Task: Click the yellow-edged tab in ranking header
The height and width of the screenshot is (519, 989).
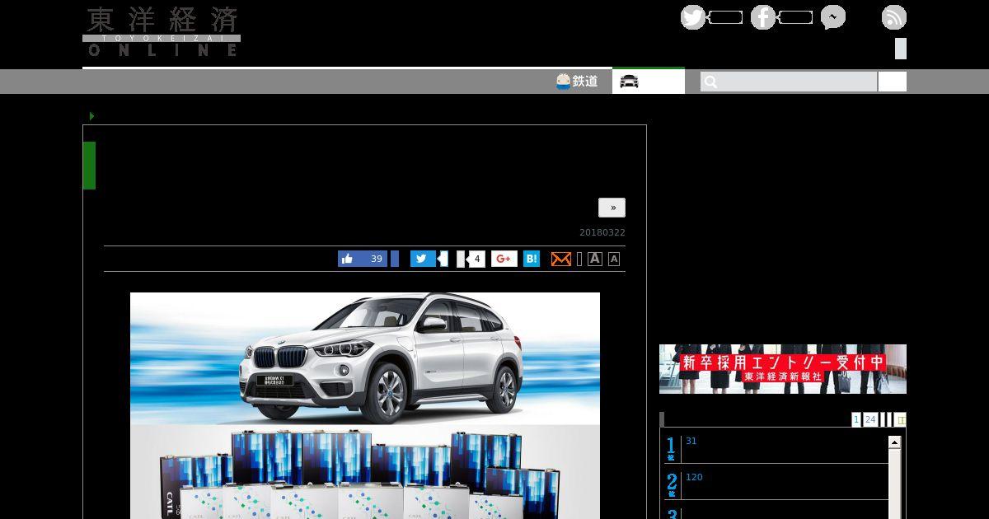Action: pyautogui.click(x=900, y=419)
